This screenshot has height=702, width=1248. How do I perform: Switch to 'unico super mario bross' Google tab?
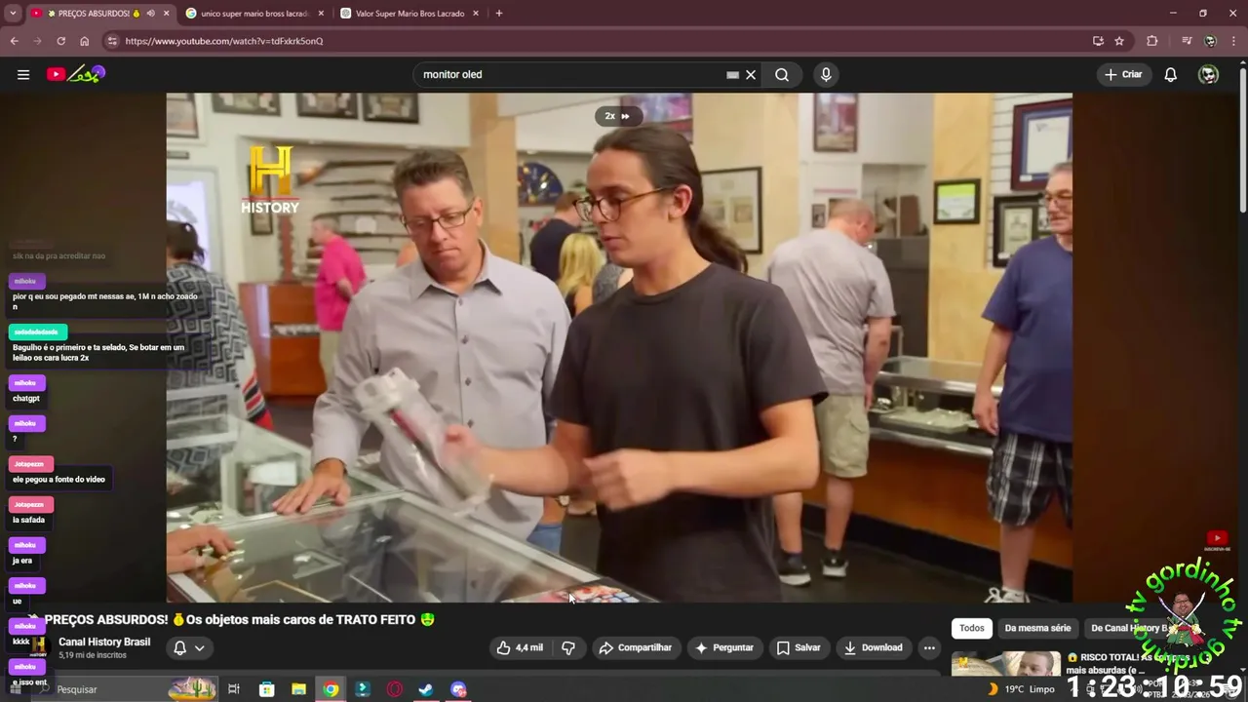[x=253, y=14]
